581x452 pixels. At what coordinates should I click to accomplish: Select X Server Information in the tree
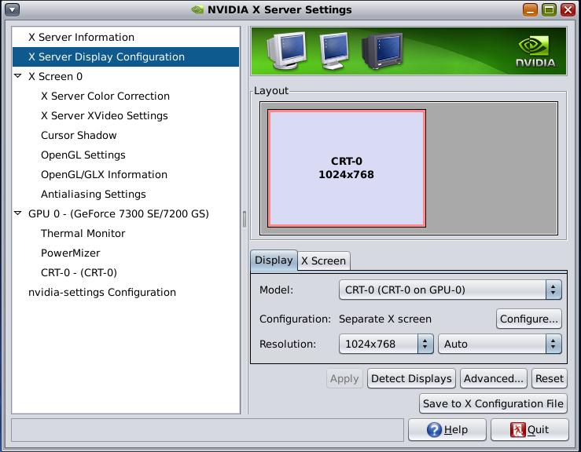click(x=81, y=37)
